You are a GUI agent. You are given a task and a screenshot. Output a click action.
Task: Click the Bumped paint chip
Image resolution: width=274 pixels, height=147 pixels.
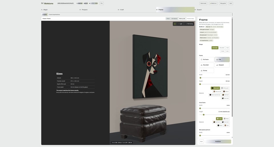pos(208,35)
